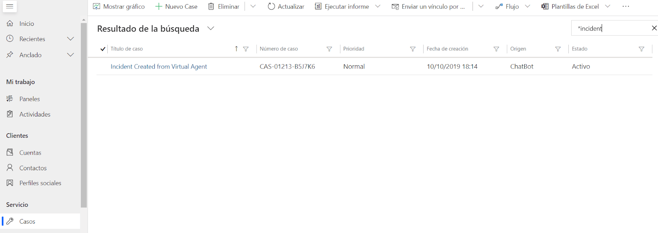Open the Flujo dropdown arrow
Screen dimensions: 658x233
coord(528,7)
